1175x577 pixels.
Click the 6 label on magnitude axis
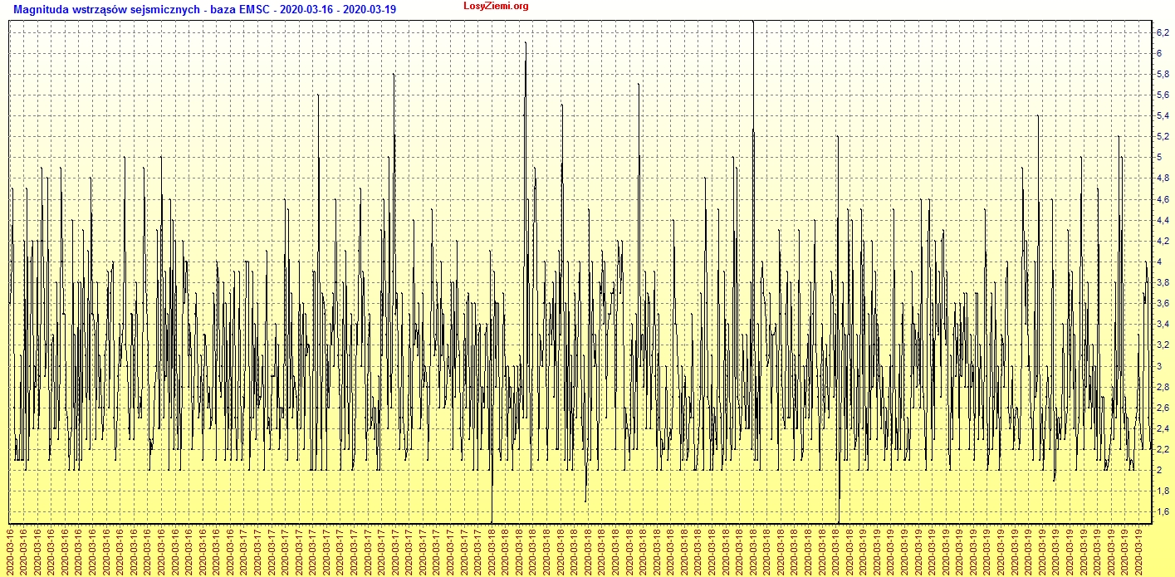(x=1159, y=53)
